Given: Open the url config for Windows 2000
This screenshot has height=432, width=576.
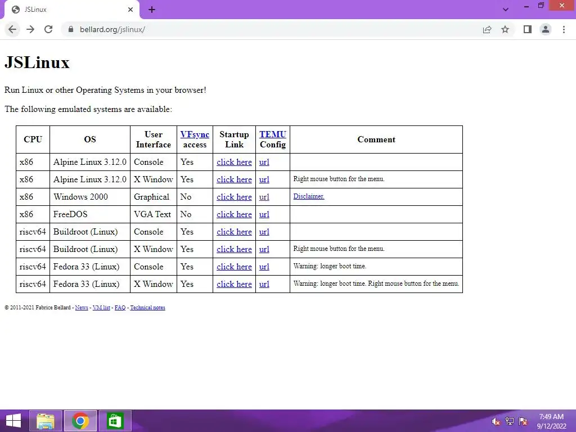Looking at the screenshot, I should click(264, 197).
